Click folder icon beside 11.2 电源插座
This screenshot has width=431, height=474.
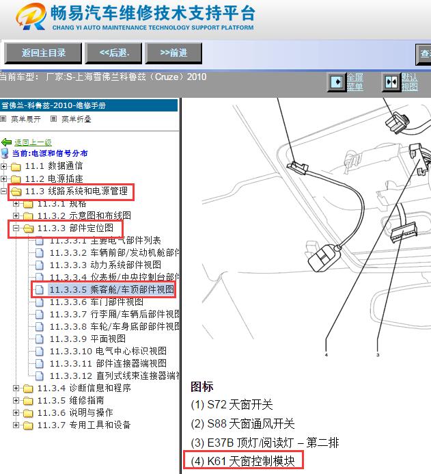(16, 179)
